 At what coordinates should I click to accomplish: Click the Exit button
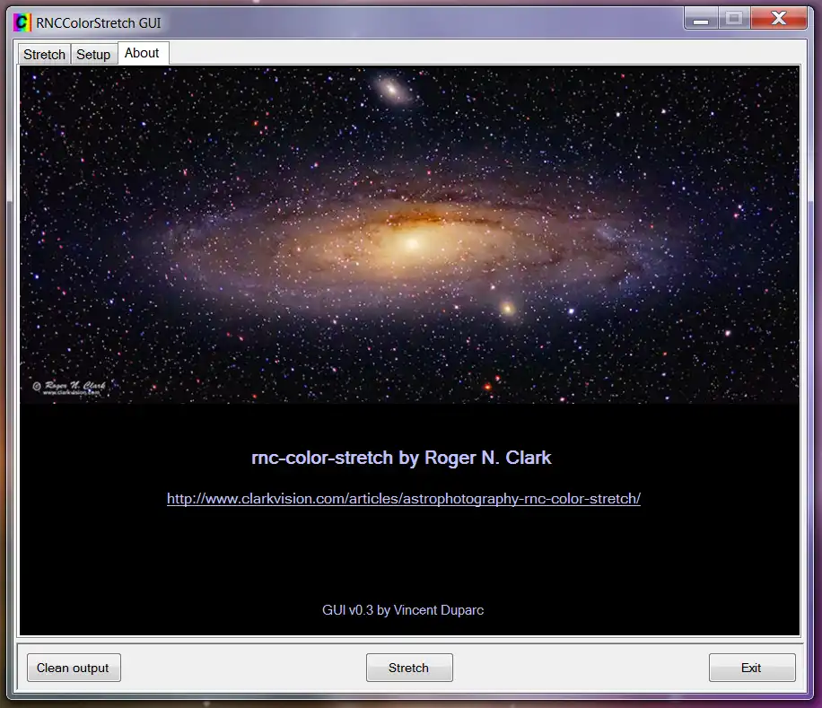coord(752,668)
